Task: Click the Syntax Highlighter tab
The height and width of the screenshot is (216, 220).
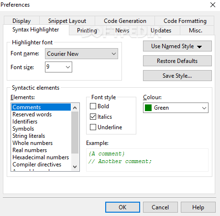Action: (36, 30)
